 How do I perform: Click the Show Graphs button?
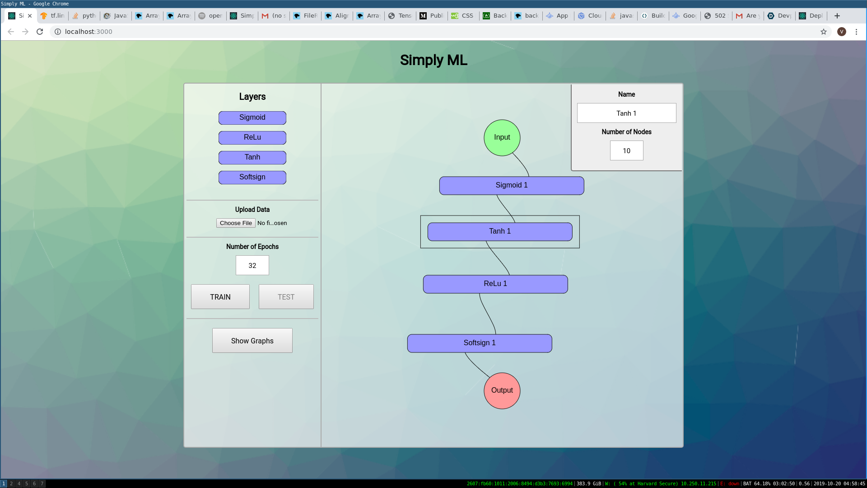(252, 341)
